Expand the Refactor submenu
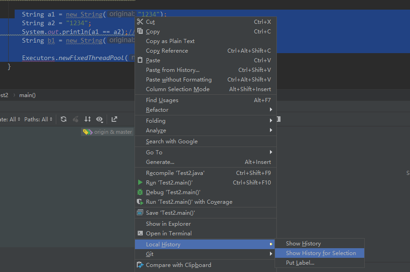This screenshot has height=272, width=410. 205,109
